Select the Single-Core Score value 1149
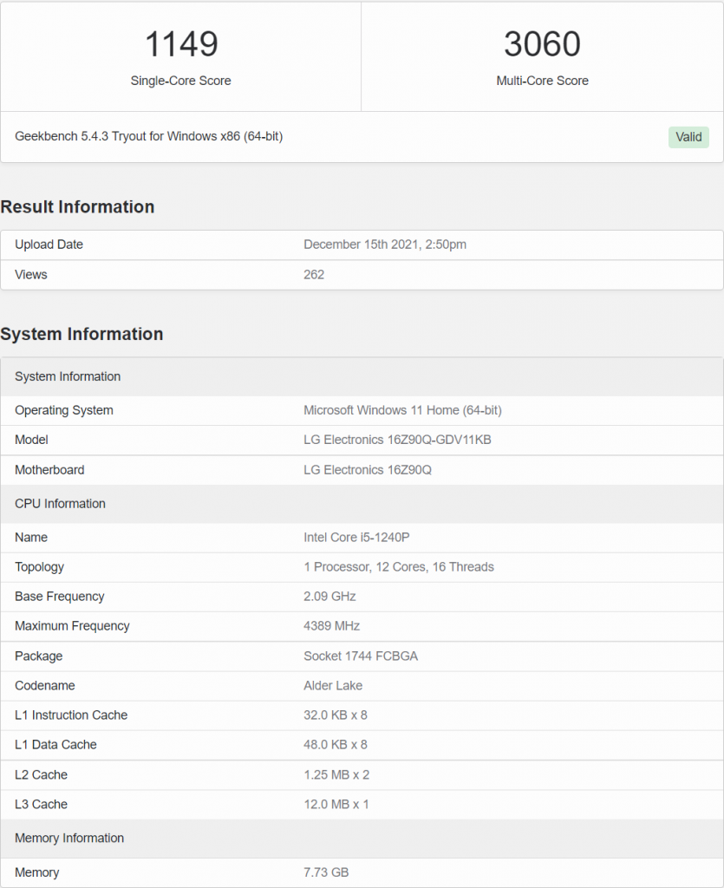Screen dimensions: 724x888 (x=179, y=43)
